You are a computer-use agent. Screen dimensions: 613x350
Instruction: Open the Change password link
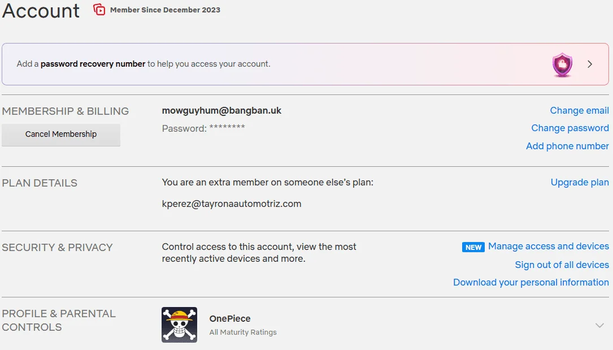pyautogui.click(x=570, y=128)
